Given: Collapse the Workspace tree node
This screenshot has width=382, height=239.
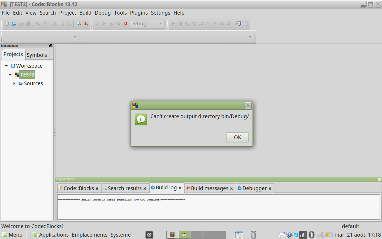Looking at the screenshot, I should pyautogui.click(x=6, y=66).
